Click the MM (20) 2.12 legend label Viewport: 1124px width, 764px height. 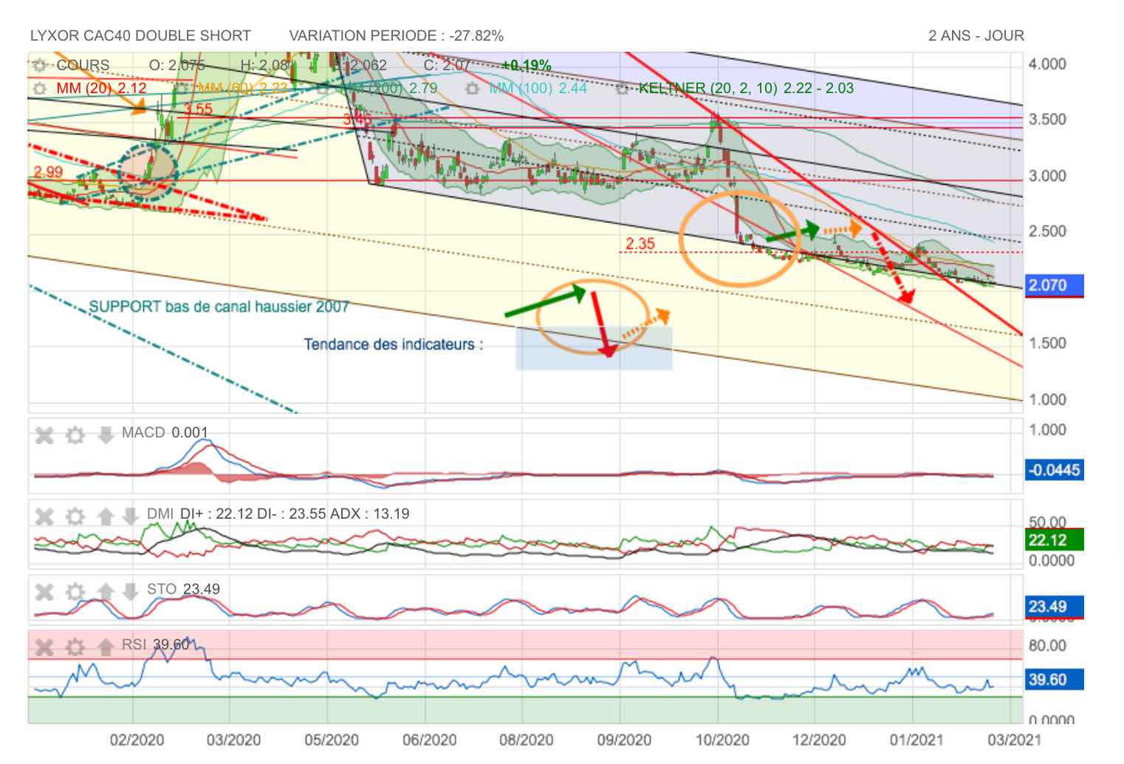(x=101, y=88)
